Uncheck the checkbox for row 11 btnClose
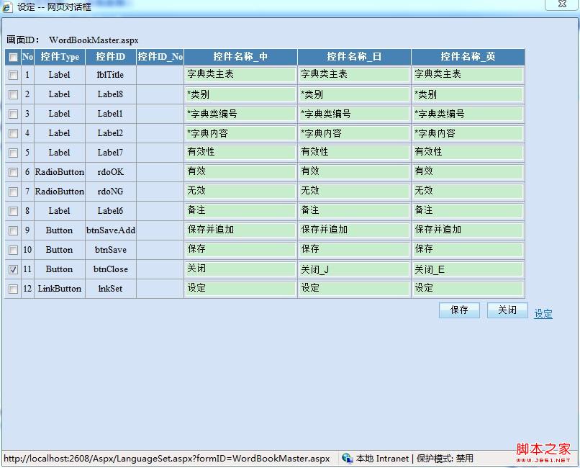Viewport: 580px width, 468px height. coord(13,269)
